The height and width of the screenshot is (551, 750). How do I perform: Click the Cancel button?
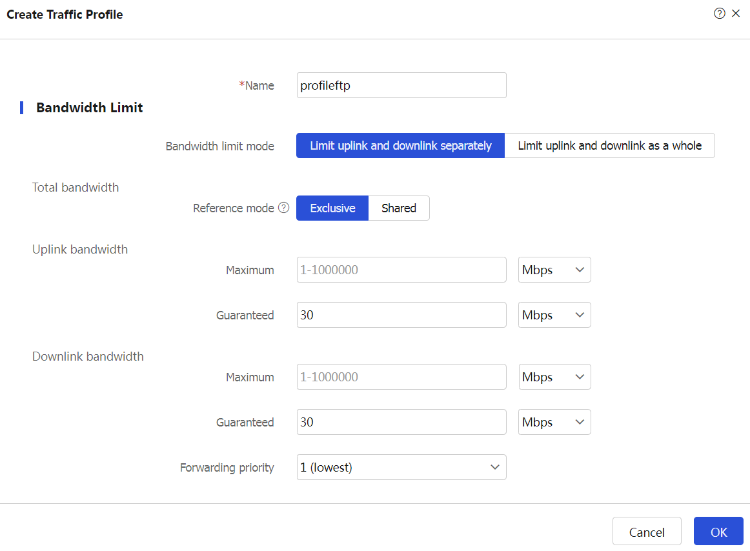[647, 532]
